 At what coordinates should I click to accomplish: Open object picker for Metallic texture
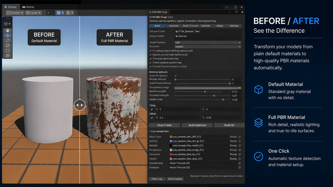coord(239,145)
